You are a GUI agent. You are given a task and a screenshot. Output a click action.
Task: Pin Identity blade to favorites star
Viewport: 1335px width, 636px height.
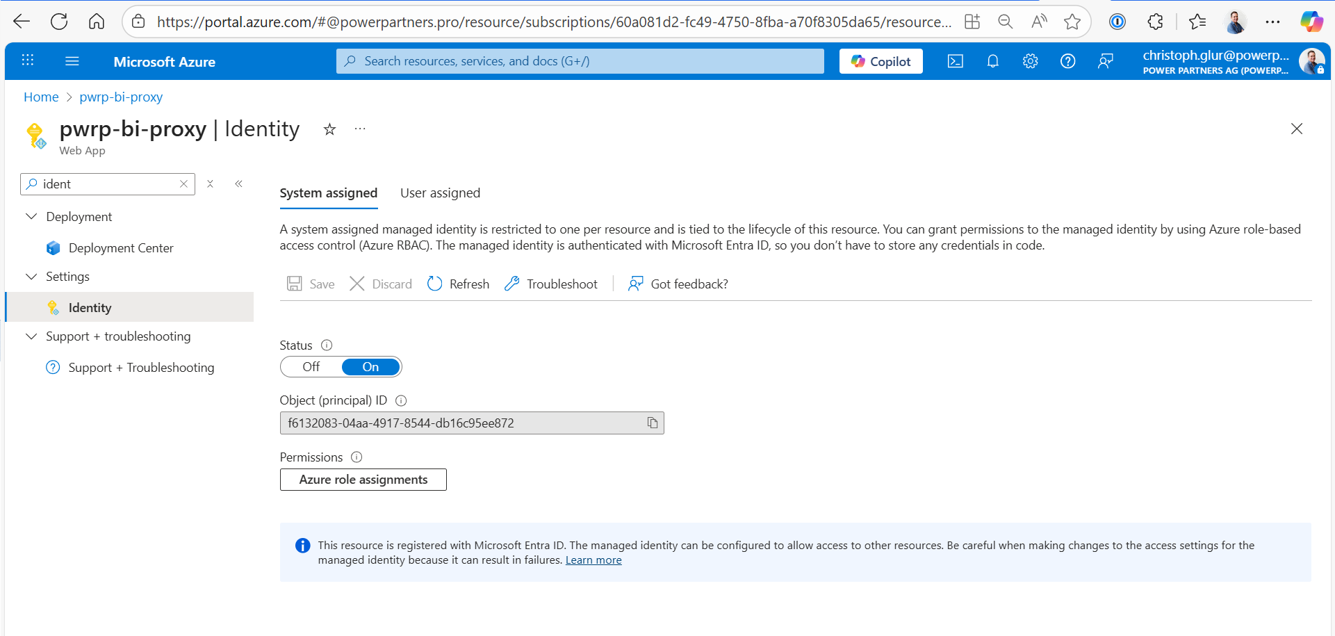[330, 129]
